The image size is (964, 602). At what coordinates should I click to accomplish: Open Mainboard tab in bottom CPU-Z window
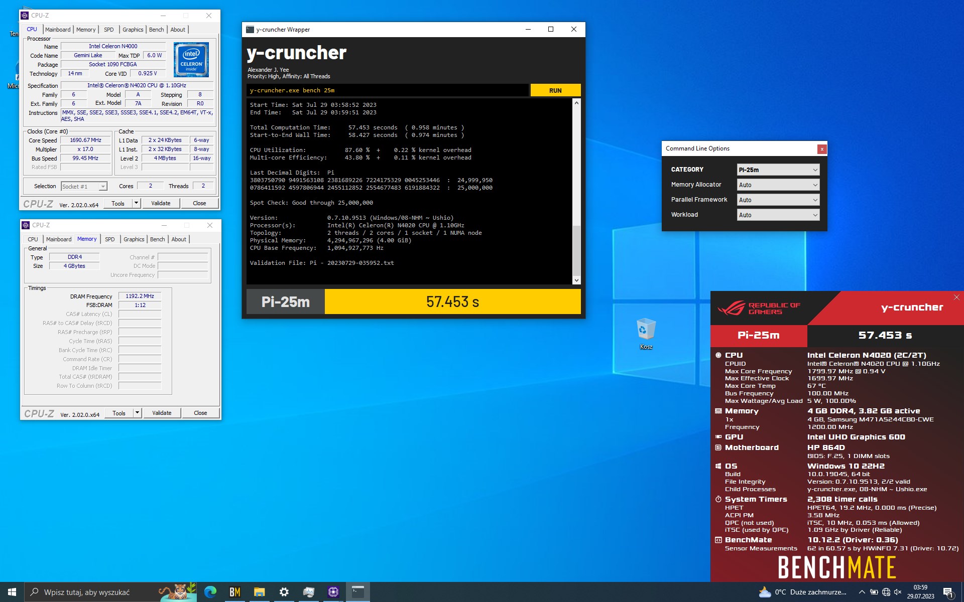coord(59,239)
